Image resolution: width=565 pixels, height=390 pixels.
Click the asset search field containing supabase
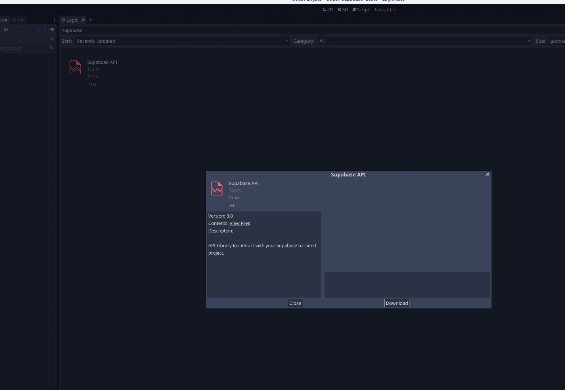coord(313,30)
